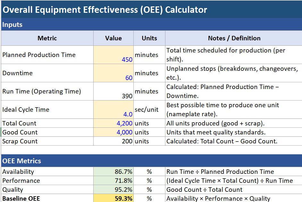Viewport: 302px width, 202px height.
Task: Select the Planned Production Time value cell
Action: (113, 55)
